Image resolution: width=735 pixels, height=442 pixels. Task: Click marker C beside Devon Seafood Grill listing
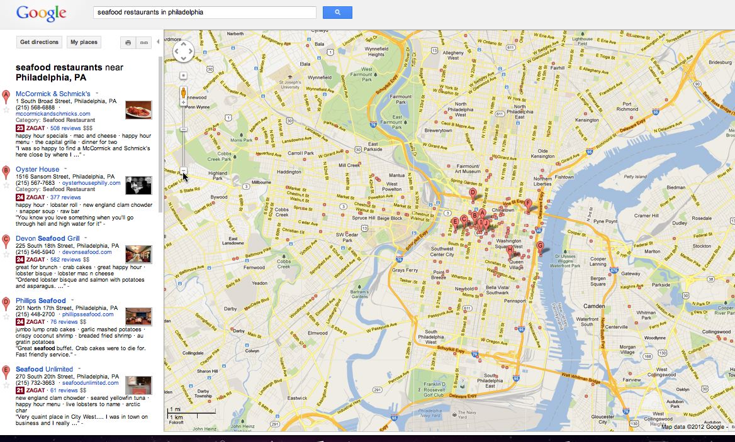tap(6, 241)
